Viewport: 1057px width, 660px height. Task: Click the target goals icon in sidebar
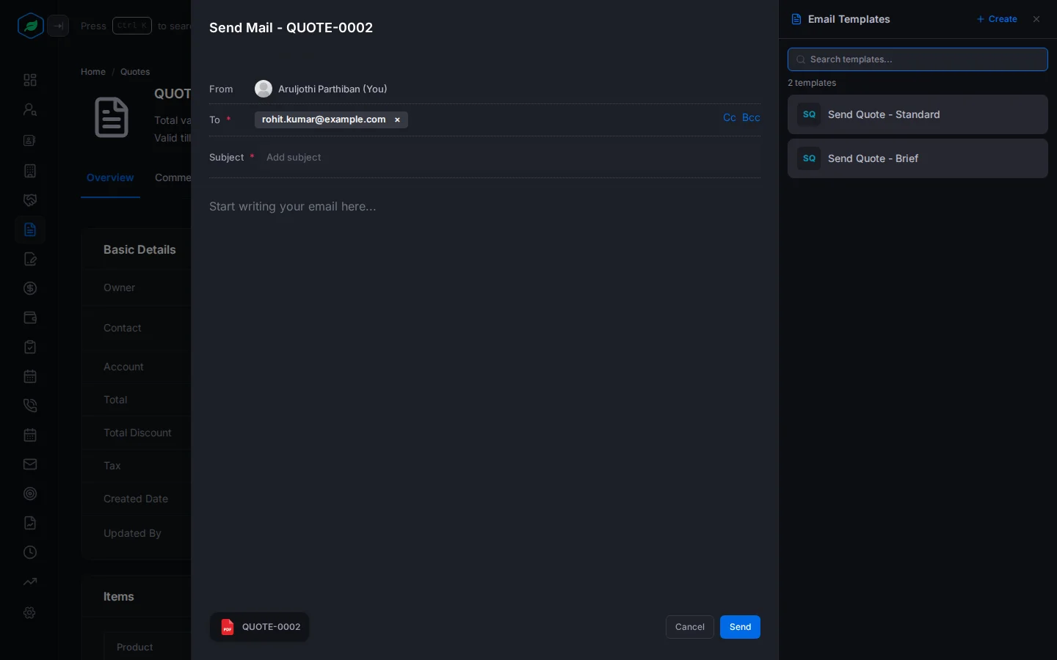(30, 494)
